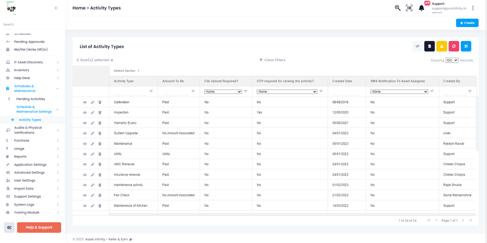The height and width of the screenshot is (243, 487).
Task: Click Activity Type filter input field
Action: (x=131, y=92)
